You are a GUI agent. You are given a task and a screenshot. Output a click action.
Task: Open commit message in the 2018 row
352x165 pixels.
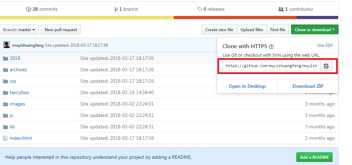(117, 58)
